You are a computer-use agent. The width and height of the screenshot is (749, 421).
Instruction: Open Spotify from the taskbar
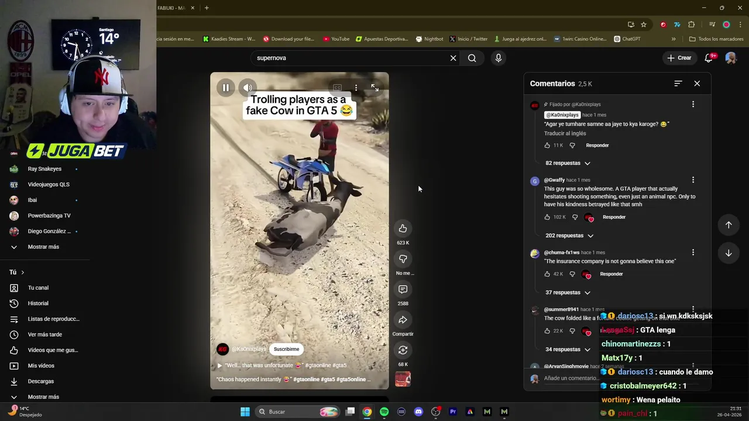[384, 412]
